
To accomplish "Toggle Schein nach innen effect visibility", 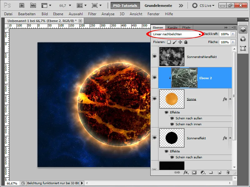I will point(172,124).
